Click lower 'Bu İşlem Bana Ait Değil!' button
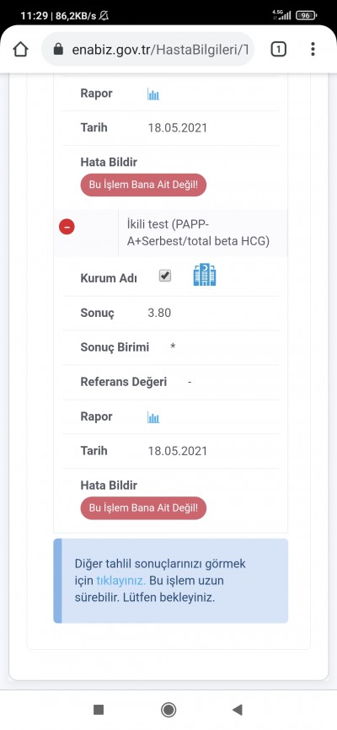This screenshot has width=337, height=730. pos(143,508)
